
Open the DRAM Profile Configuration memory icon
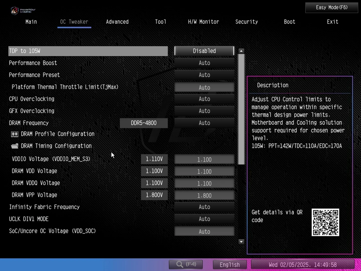[x=15, y=134]
